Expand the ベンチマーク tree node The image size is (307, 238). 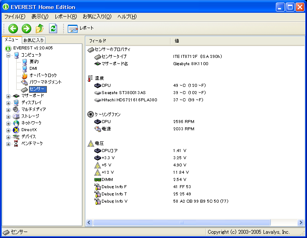tap(8, 144)
